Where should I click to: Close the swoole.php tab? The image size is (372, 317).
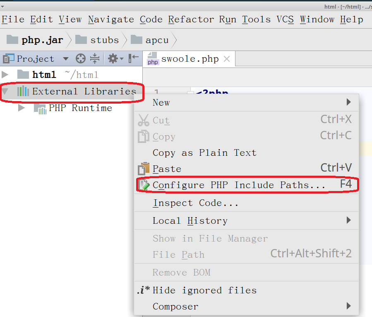click(226, 58)
